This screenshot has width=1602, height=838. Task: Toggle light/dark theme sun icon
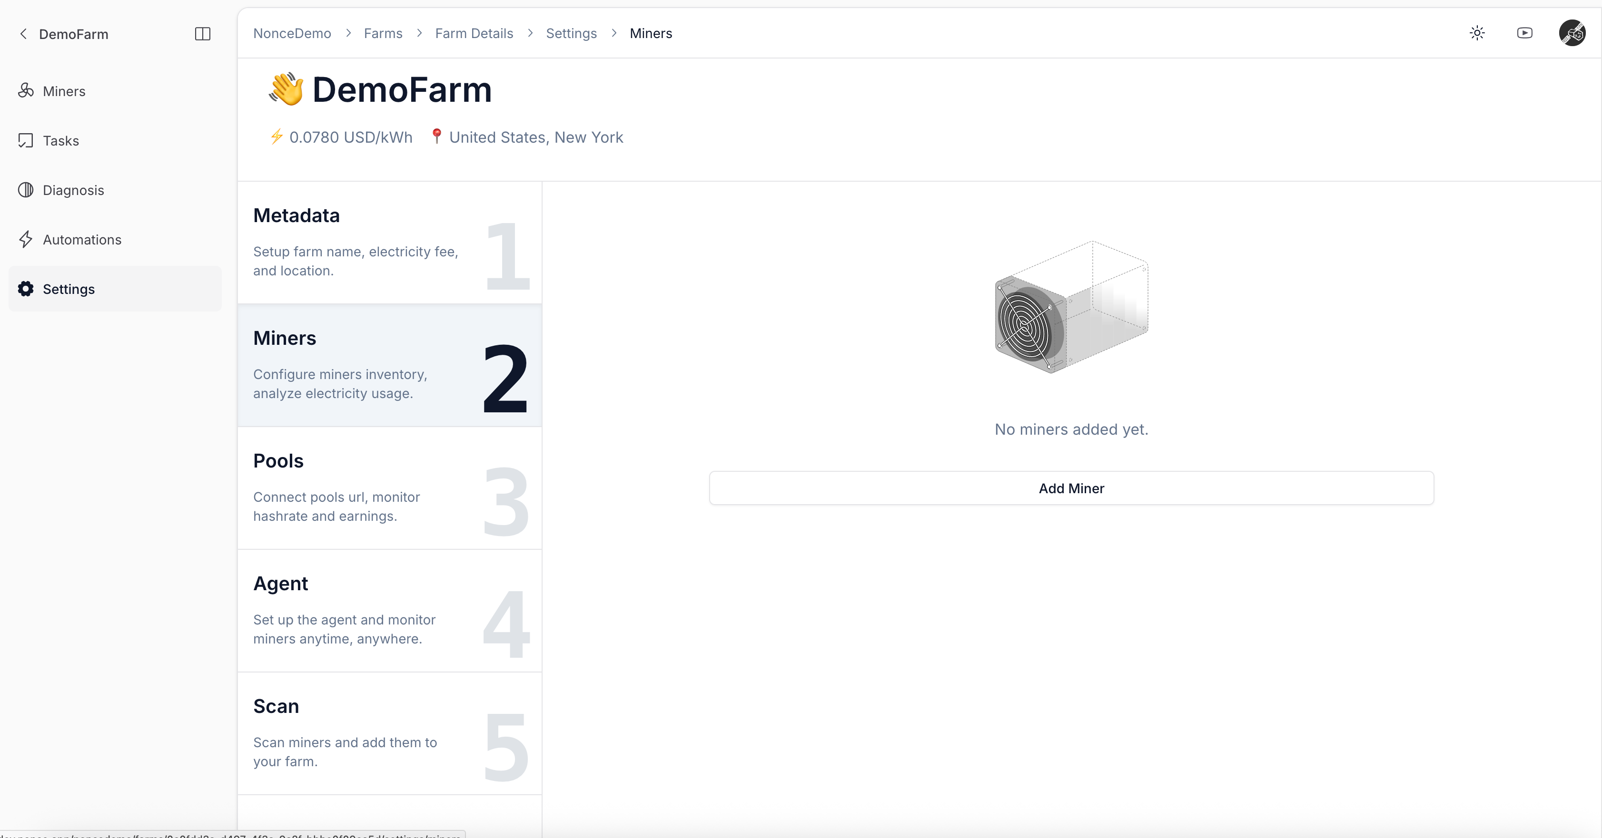click(1477, 33)
